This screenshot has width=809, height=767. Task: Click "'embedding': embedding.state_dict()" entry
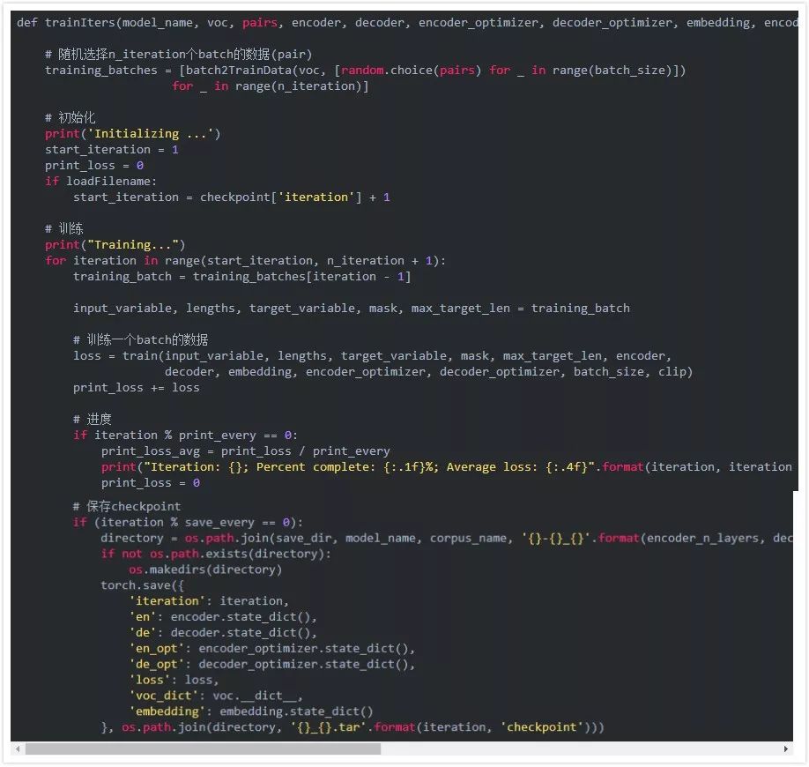click(251, 711)
